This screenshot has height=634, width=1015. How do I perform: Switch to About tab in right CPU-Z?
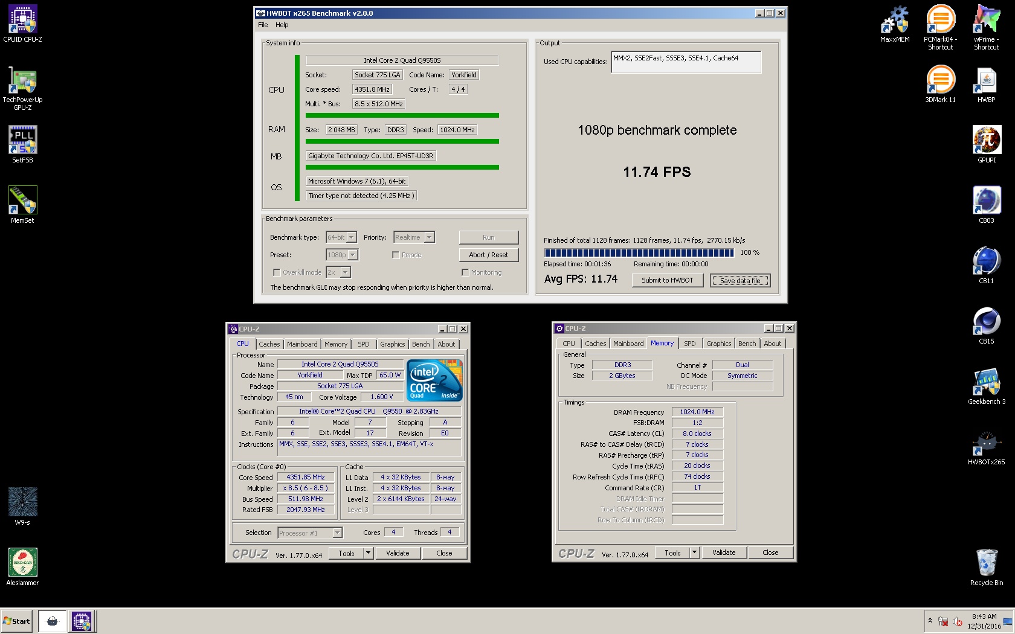coord(773,344)
